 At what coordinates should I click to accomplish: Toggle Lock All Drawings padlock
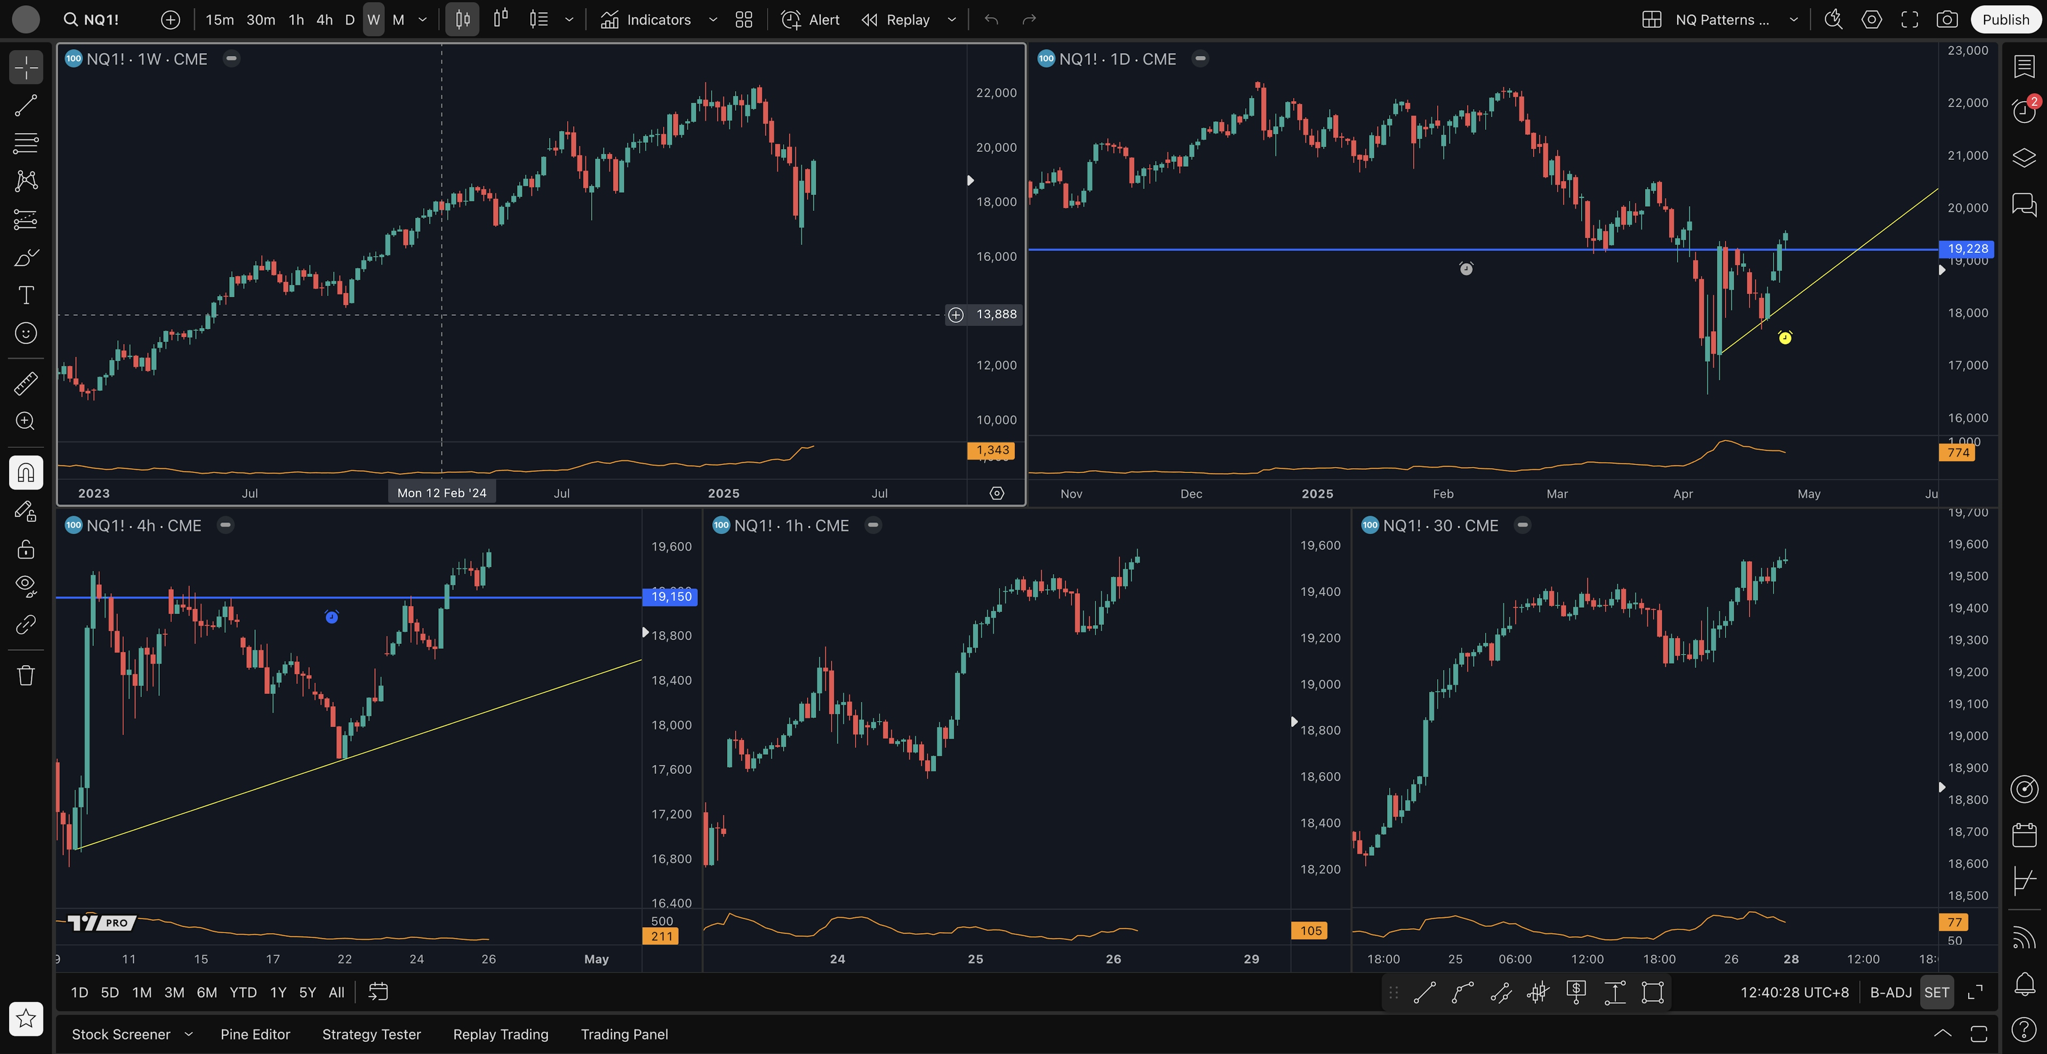click(26, 549)
